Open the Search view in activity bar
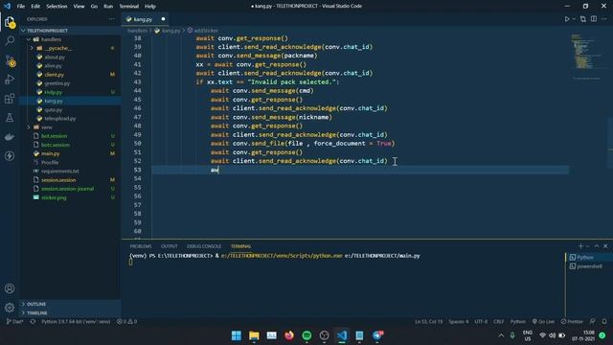This screenshot has width=613, height=345. 10,40
